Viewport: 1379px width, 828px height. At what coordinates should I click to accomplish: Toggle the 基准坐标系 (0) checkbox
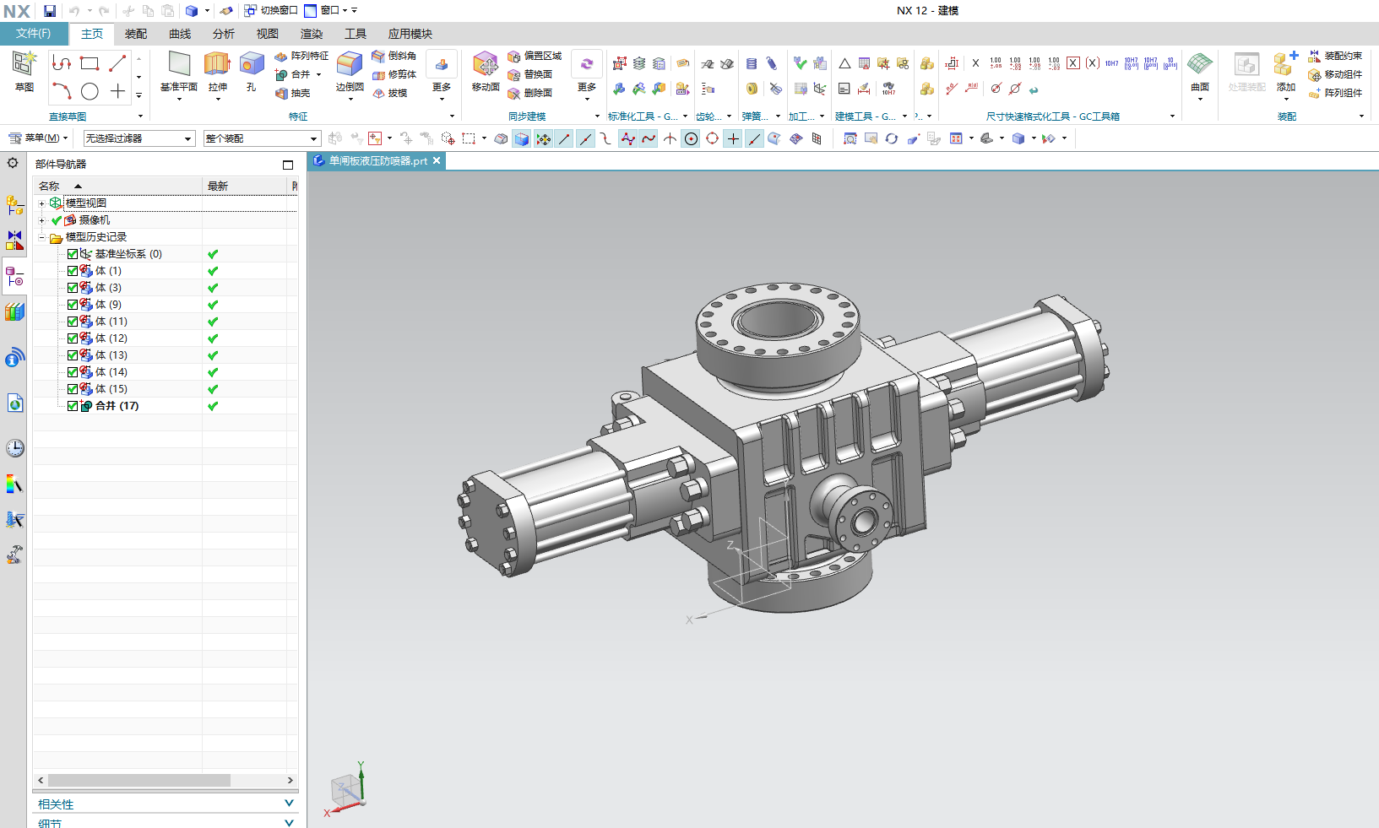73,253
